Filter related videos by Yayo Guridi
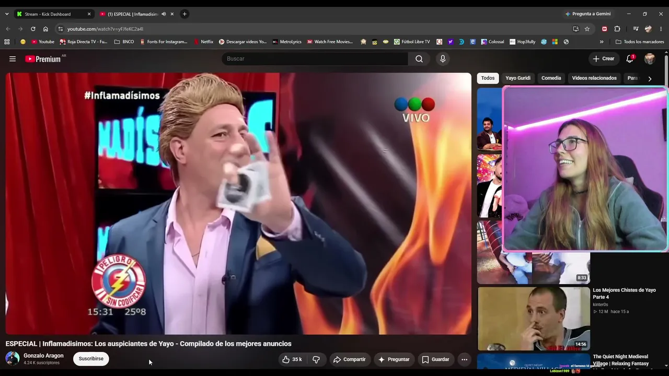The width and height of the screenshot is (669, 376). pyautogui.click(x=518, y=78)
